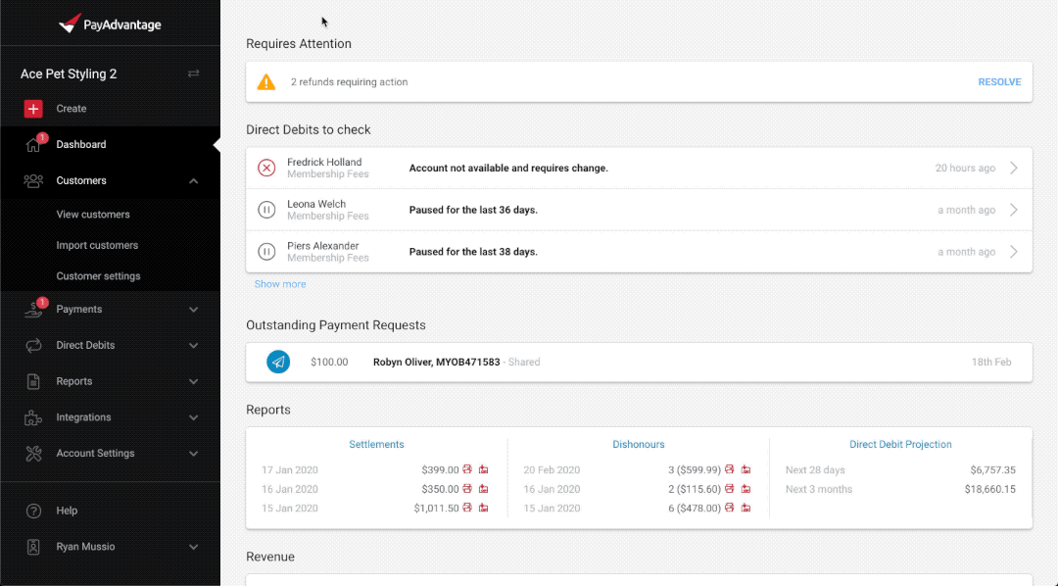Image resolution: width=1058 pixels, height=586 pixels.
Task: Click the Payments hand icon
Action: pyautogui.click(x=33, y=310)
